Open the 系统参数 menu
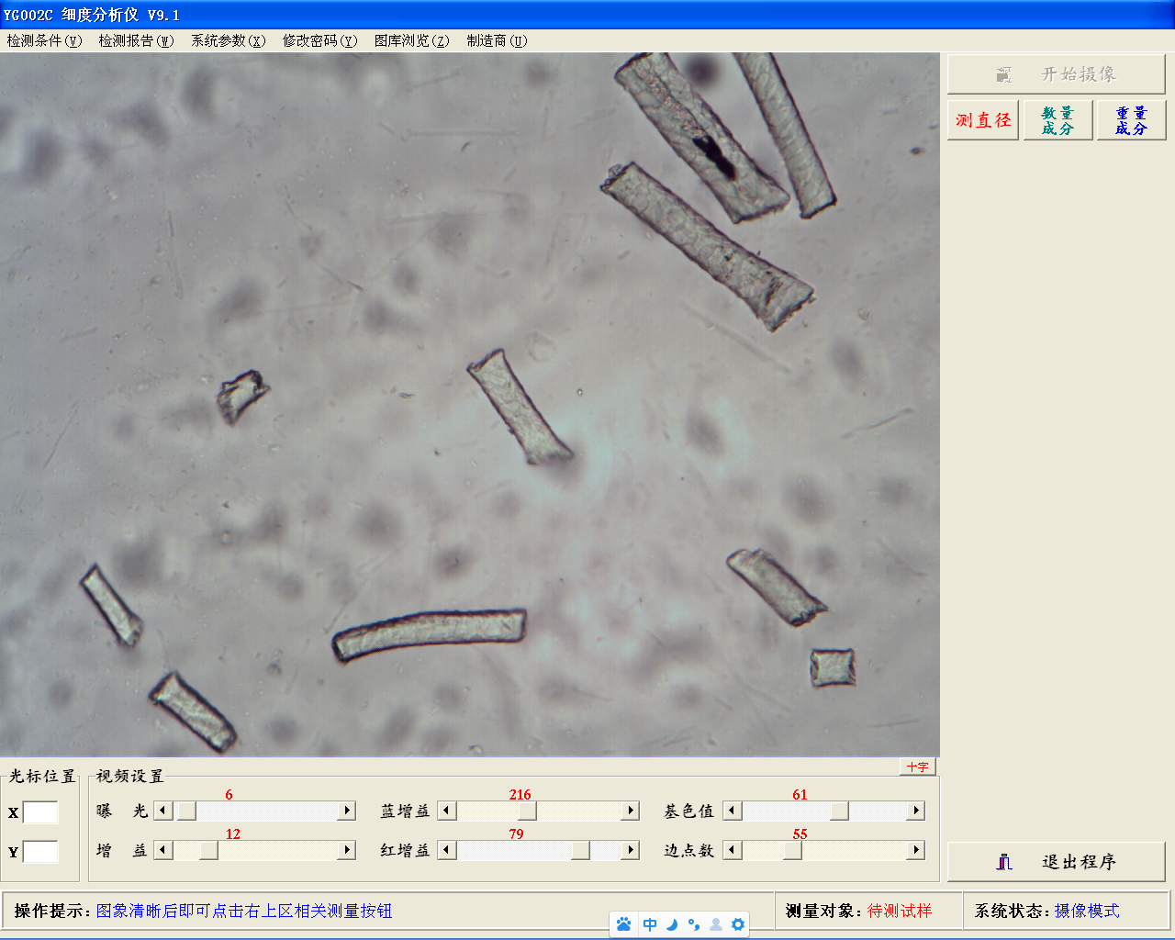 coord(228,40)
